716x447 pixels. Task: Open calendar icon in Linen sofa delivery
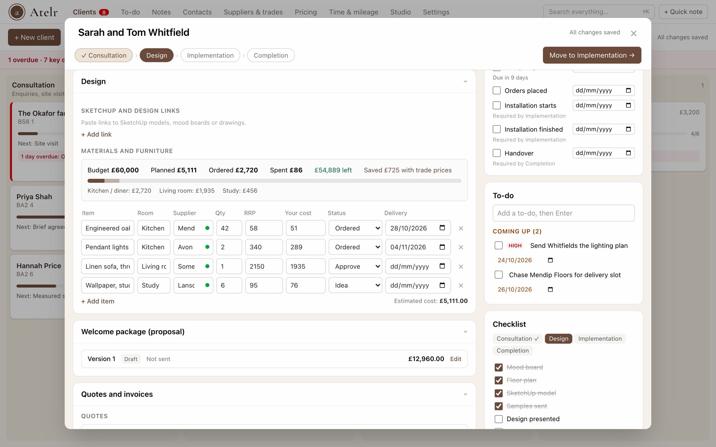[442, 266]
